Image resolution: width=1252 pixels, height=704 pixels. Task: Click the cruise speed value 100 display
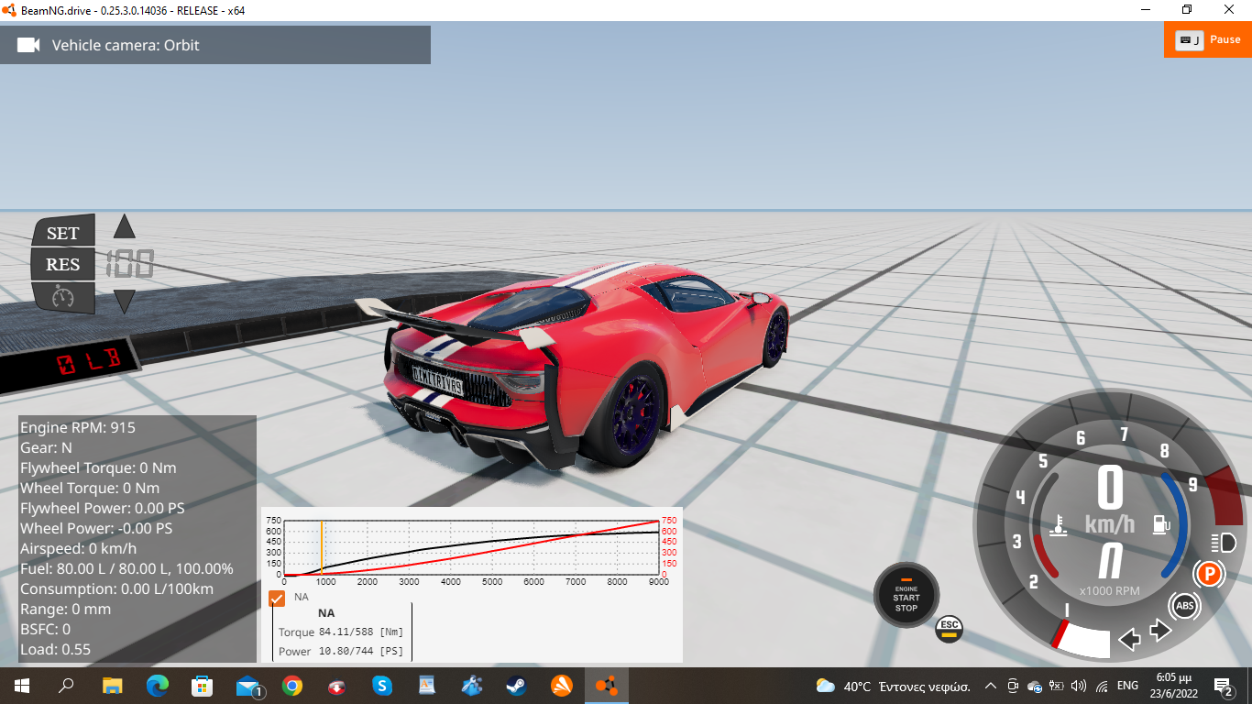130,264
